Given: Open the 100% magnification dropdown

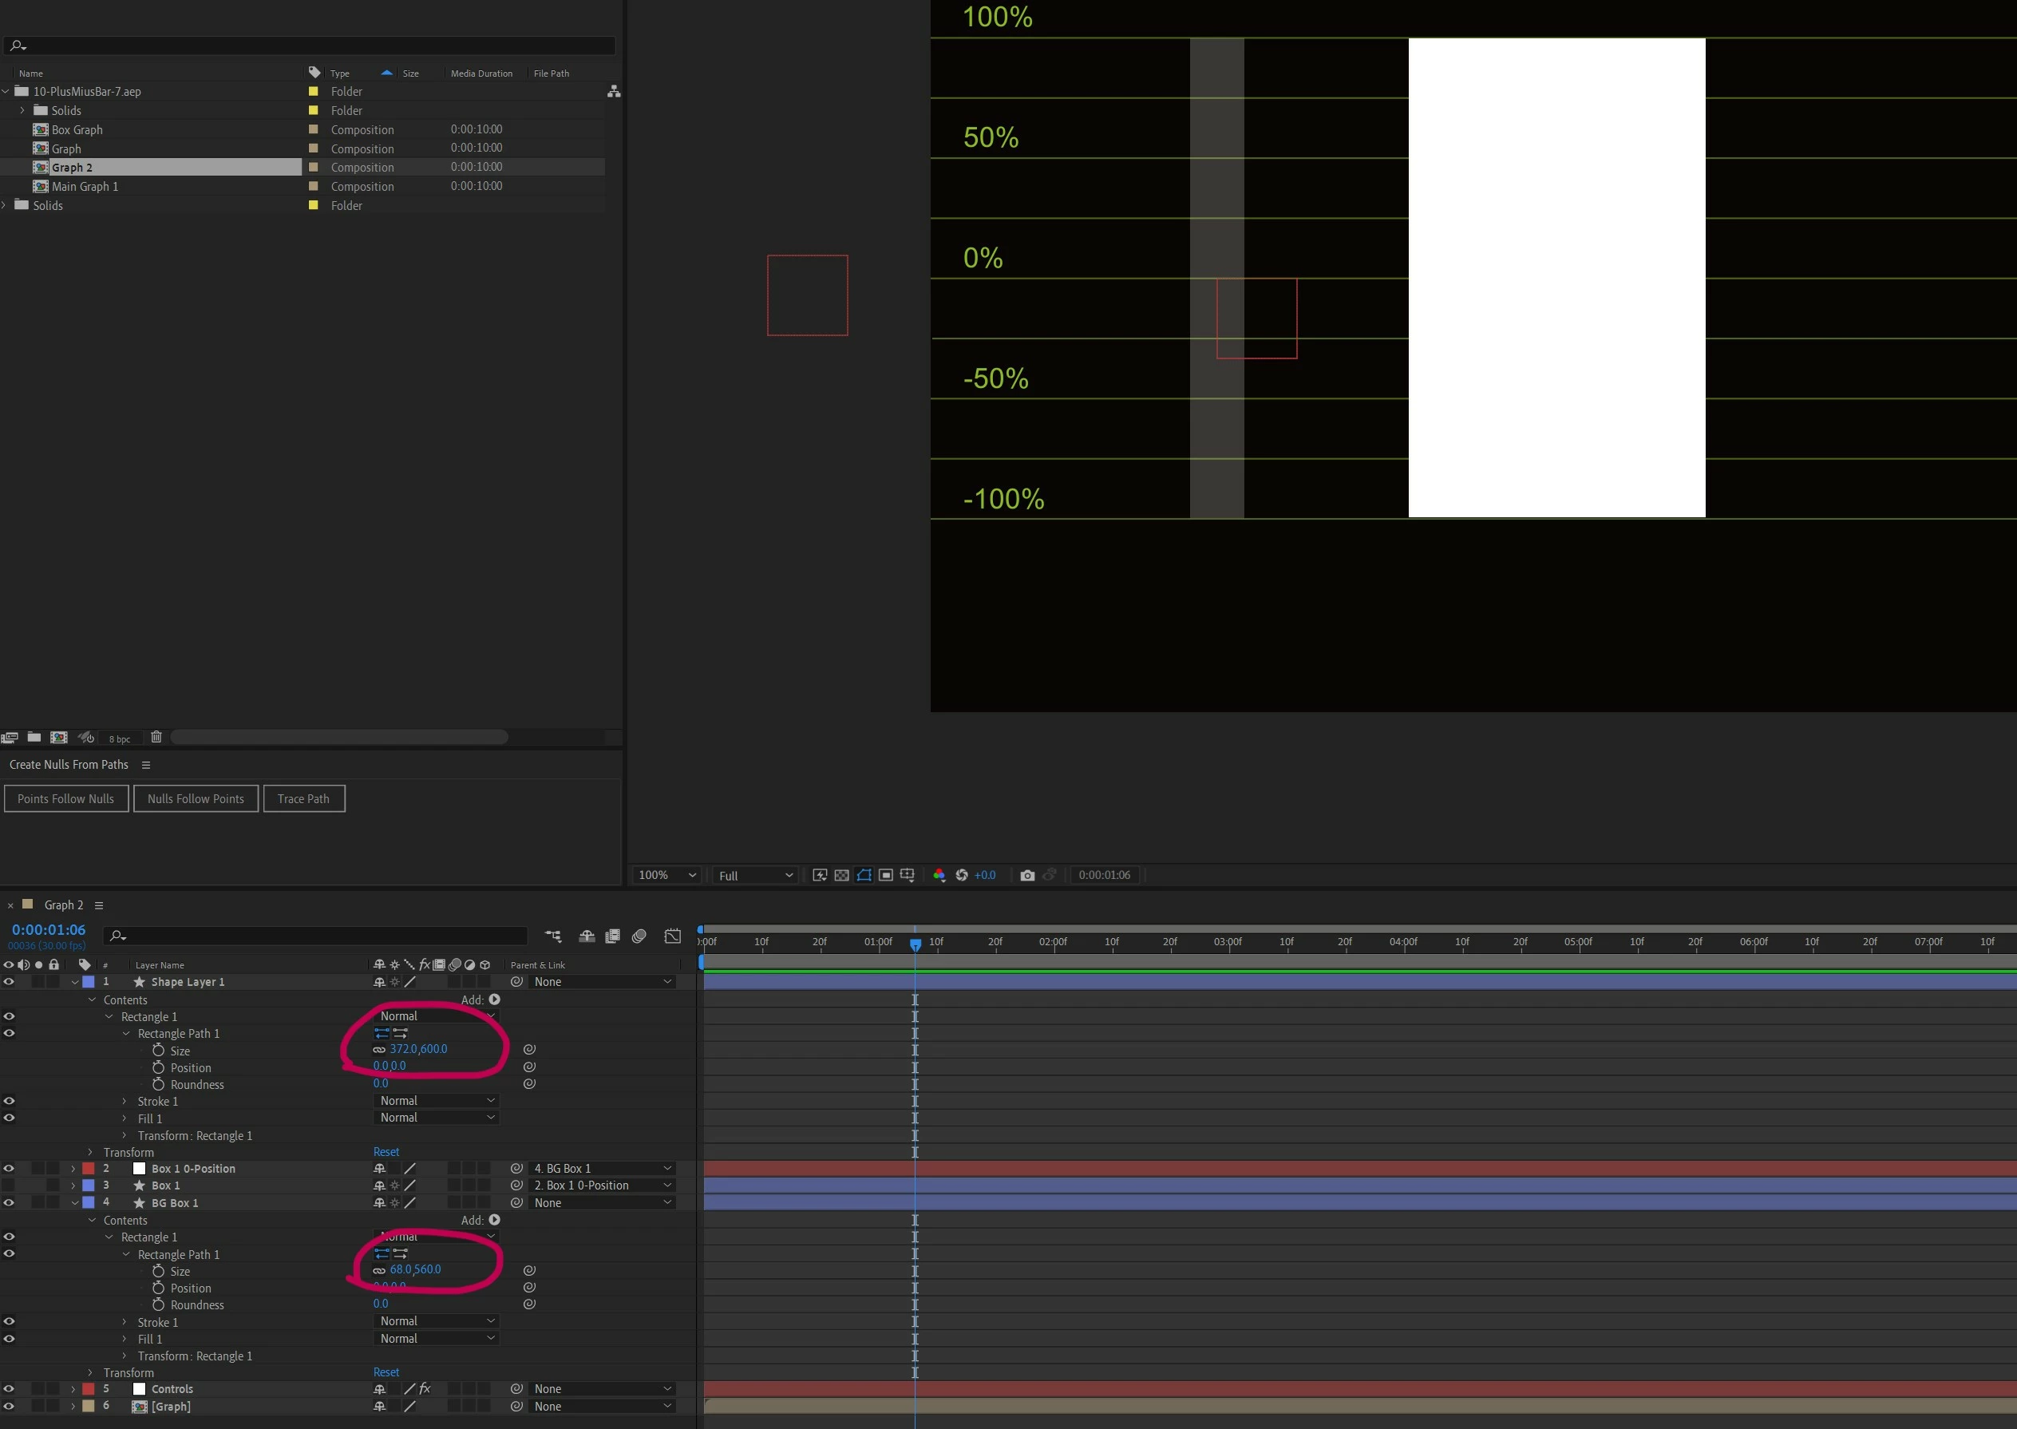Looking at the screenshot, I should click(666, 875).
